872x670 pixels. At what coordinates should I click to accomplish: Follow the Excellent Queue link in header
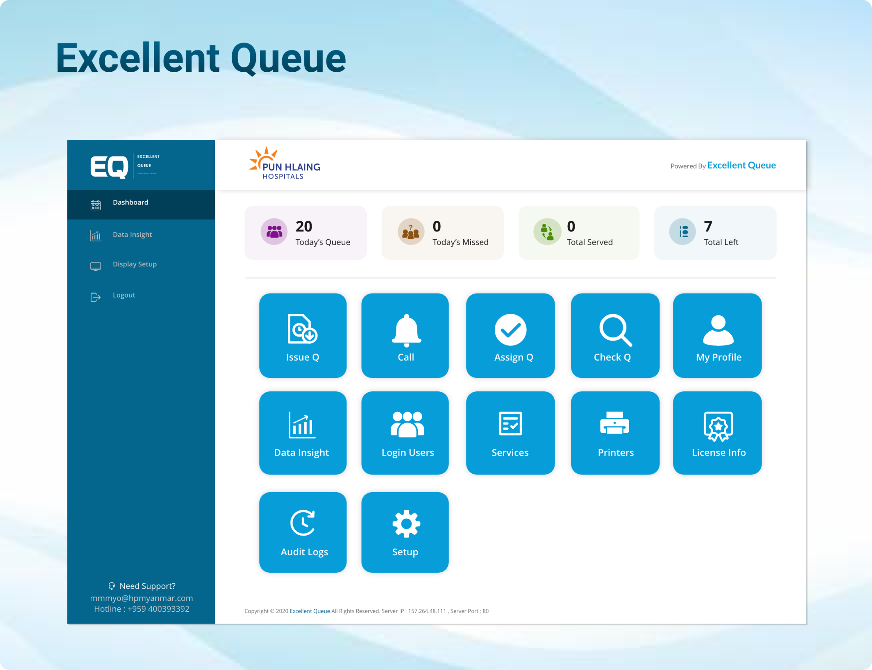tap(741, 165)
